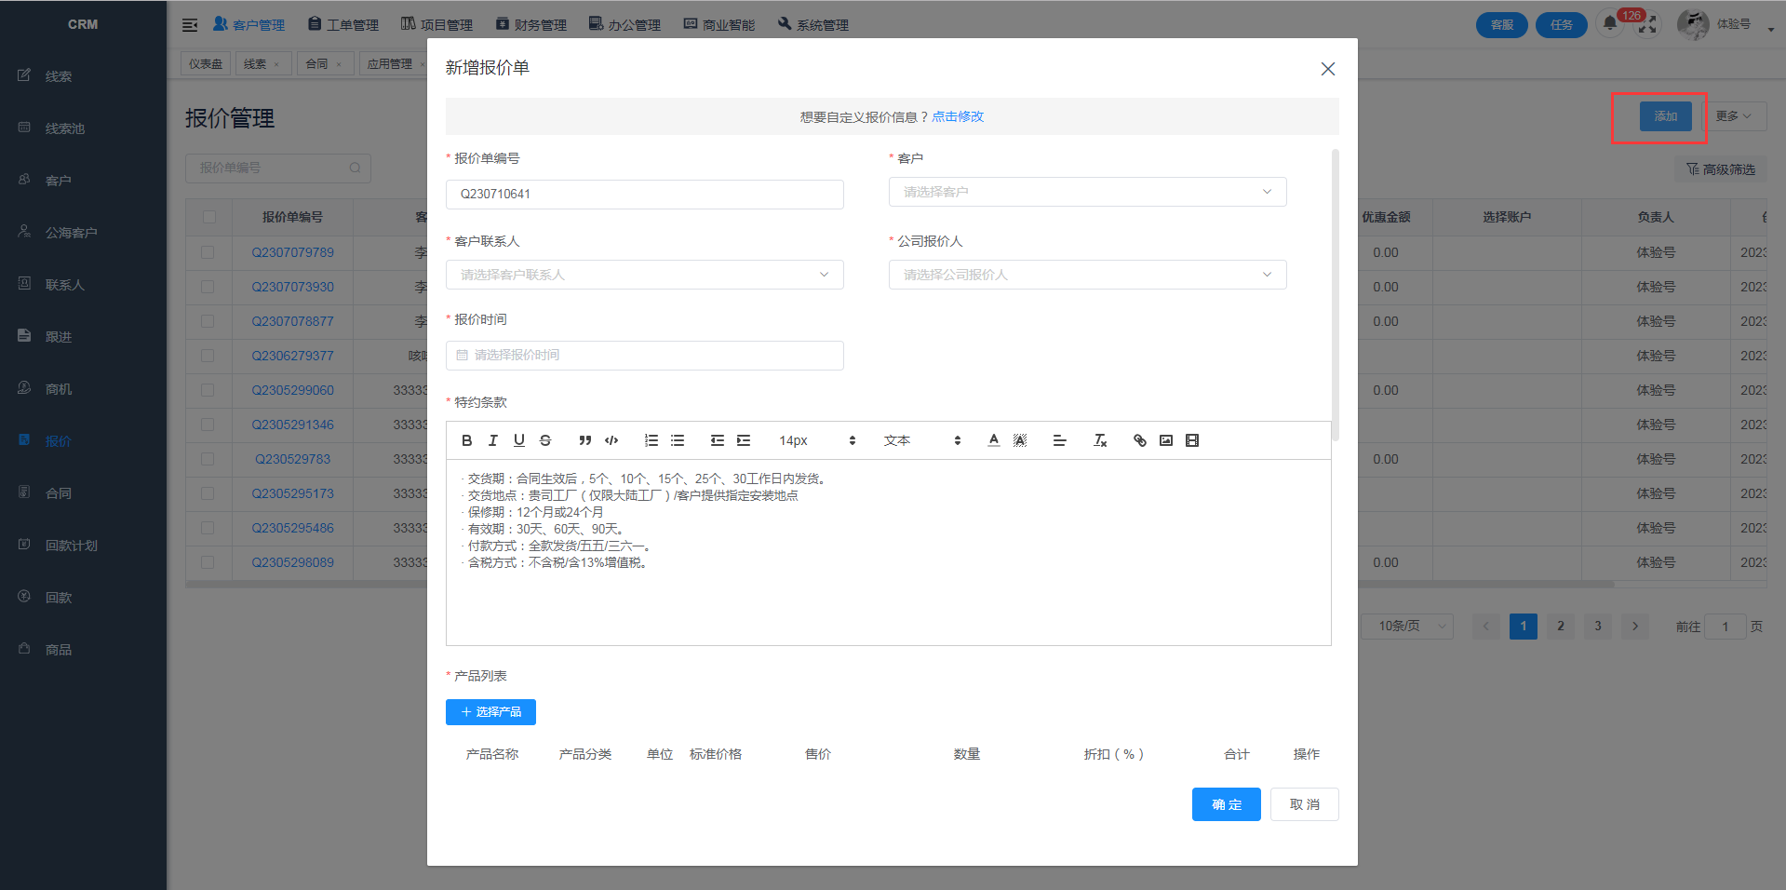
Task: Click the 选择产品 button
Action: (x=490, y=712)
